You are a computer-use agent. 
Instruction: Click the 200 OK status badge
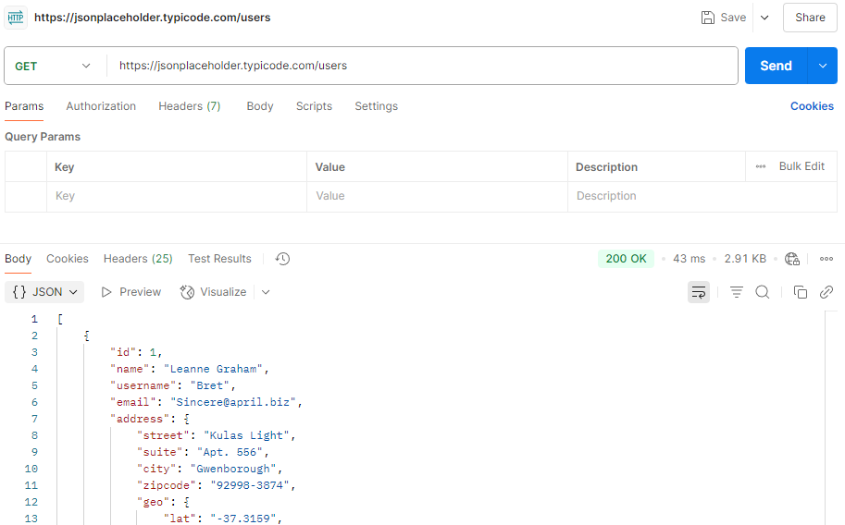click(626, 259)
